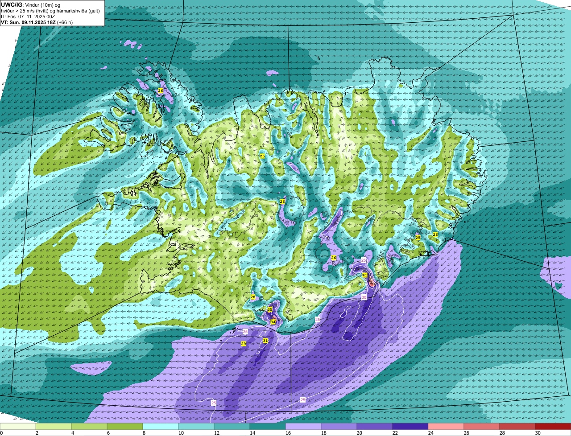Click the deep indigo 22–24 m/s legend swatch

(x=410, y=426)
